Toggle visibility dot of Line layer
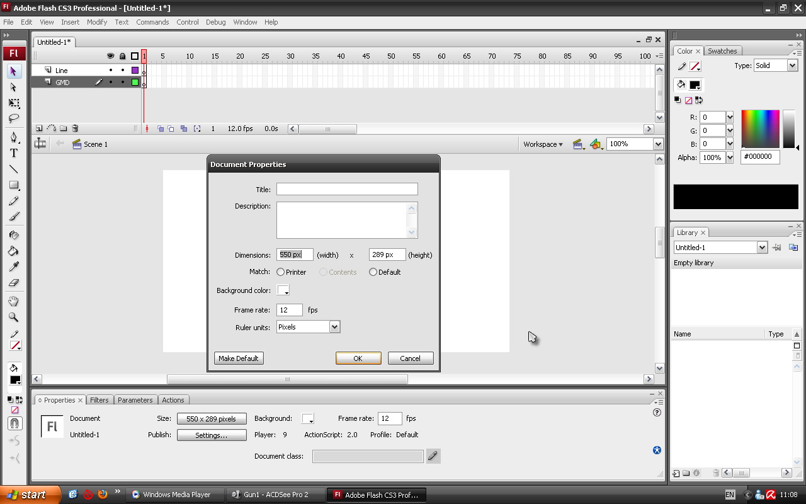Image resolution: width=806 pixels, height=504 pixels. pyautogui.click(x=111, y=71)
